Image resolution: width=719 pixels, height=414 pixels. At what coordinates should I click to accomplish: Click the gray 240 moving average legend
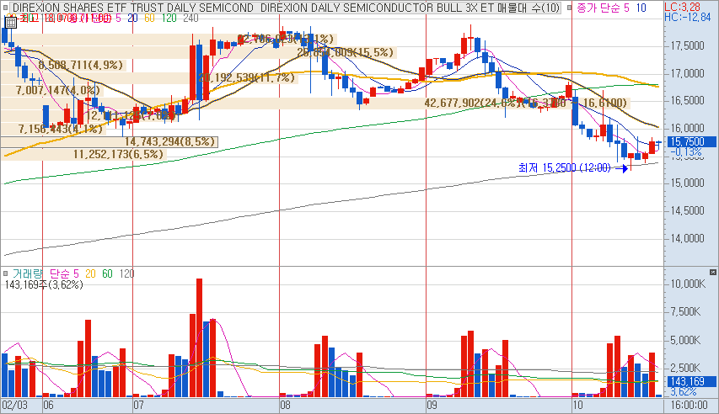190,19
